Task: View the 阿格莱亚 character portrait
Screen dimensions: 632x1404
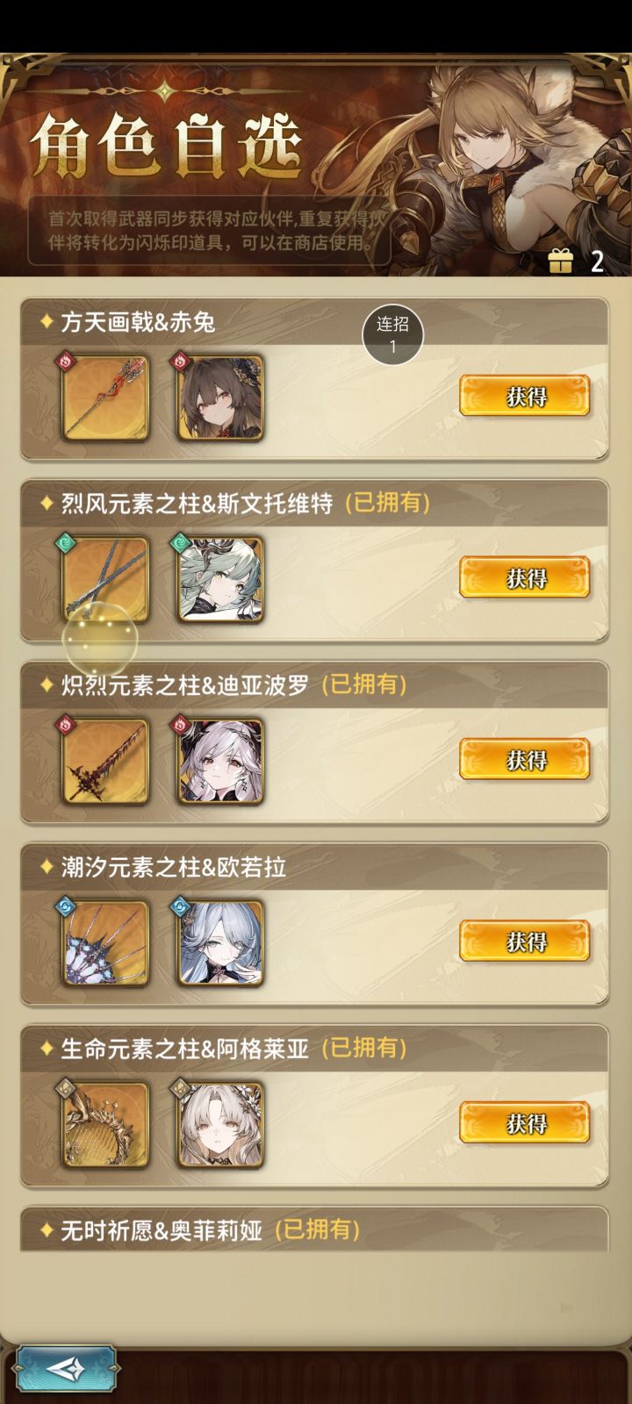Action: coord(219,1124)
